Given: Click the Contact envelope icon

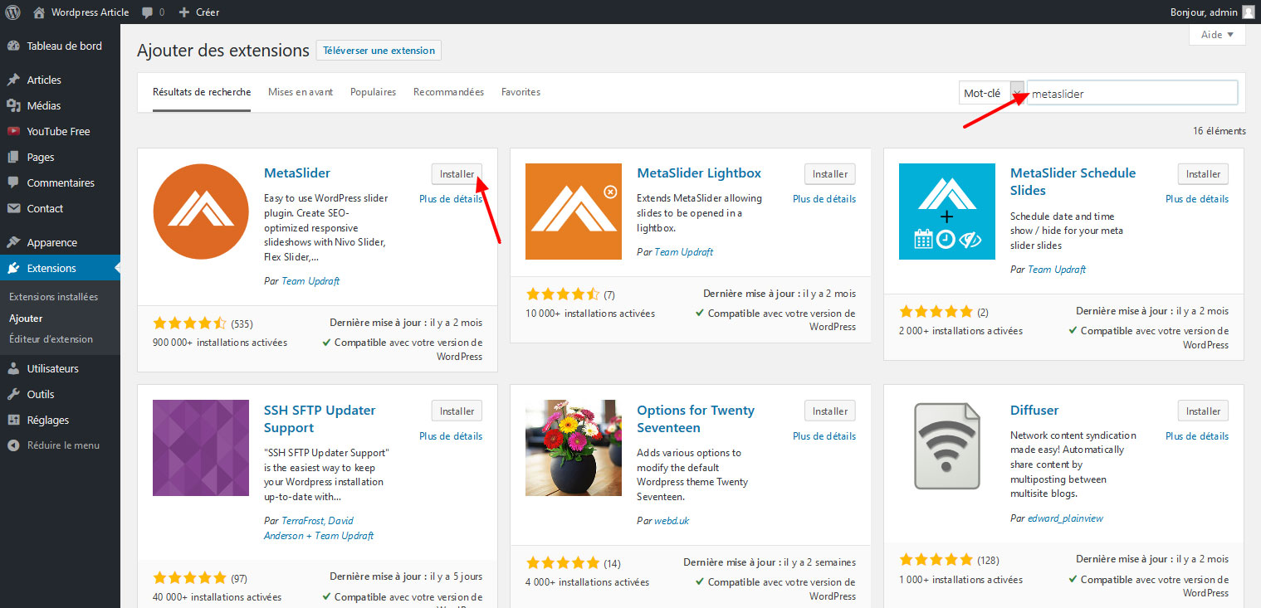Looking at the screenshot, I should click(x=13, y=208).
